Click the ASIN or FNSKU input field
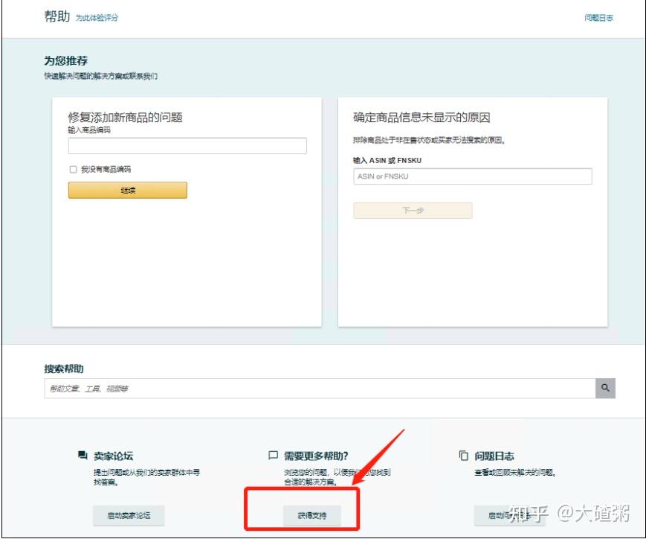Viewport: 646px width, 539px height. tap(473, 176)
